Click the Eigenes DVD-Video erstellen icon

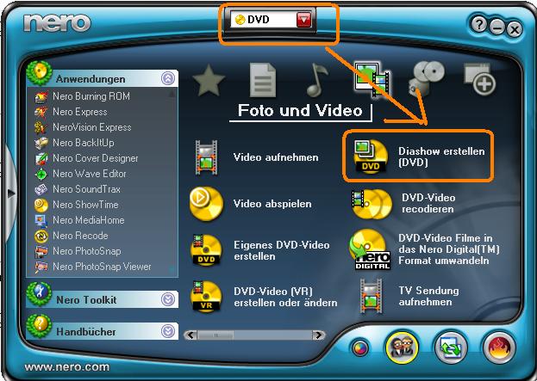tap(206, 250)
